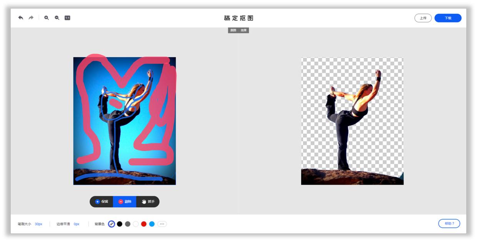Zoom out with the magnifier minus icon
Screen dimensions: 477x242
pos(57,18)
